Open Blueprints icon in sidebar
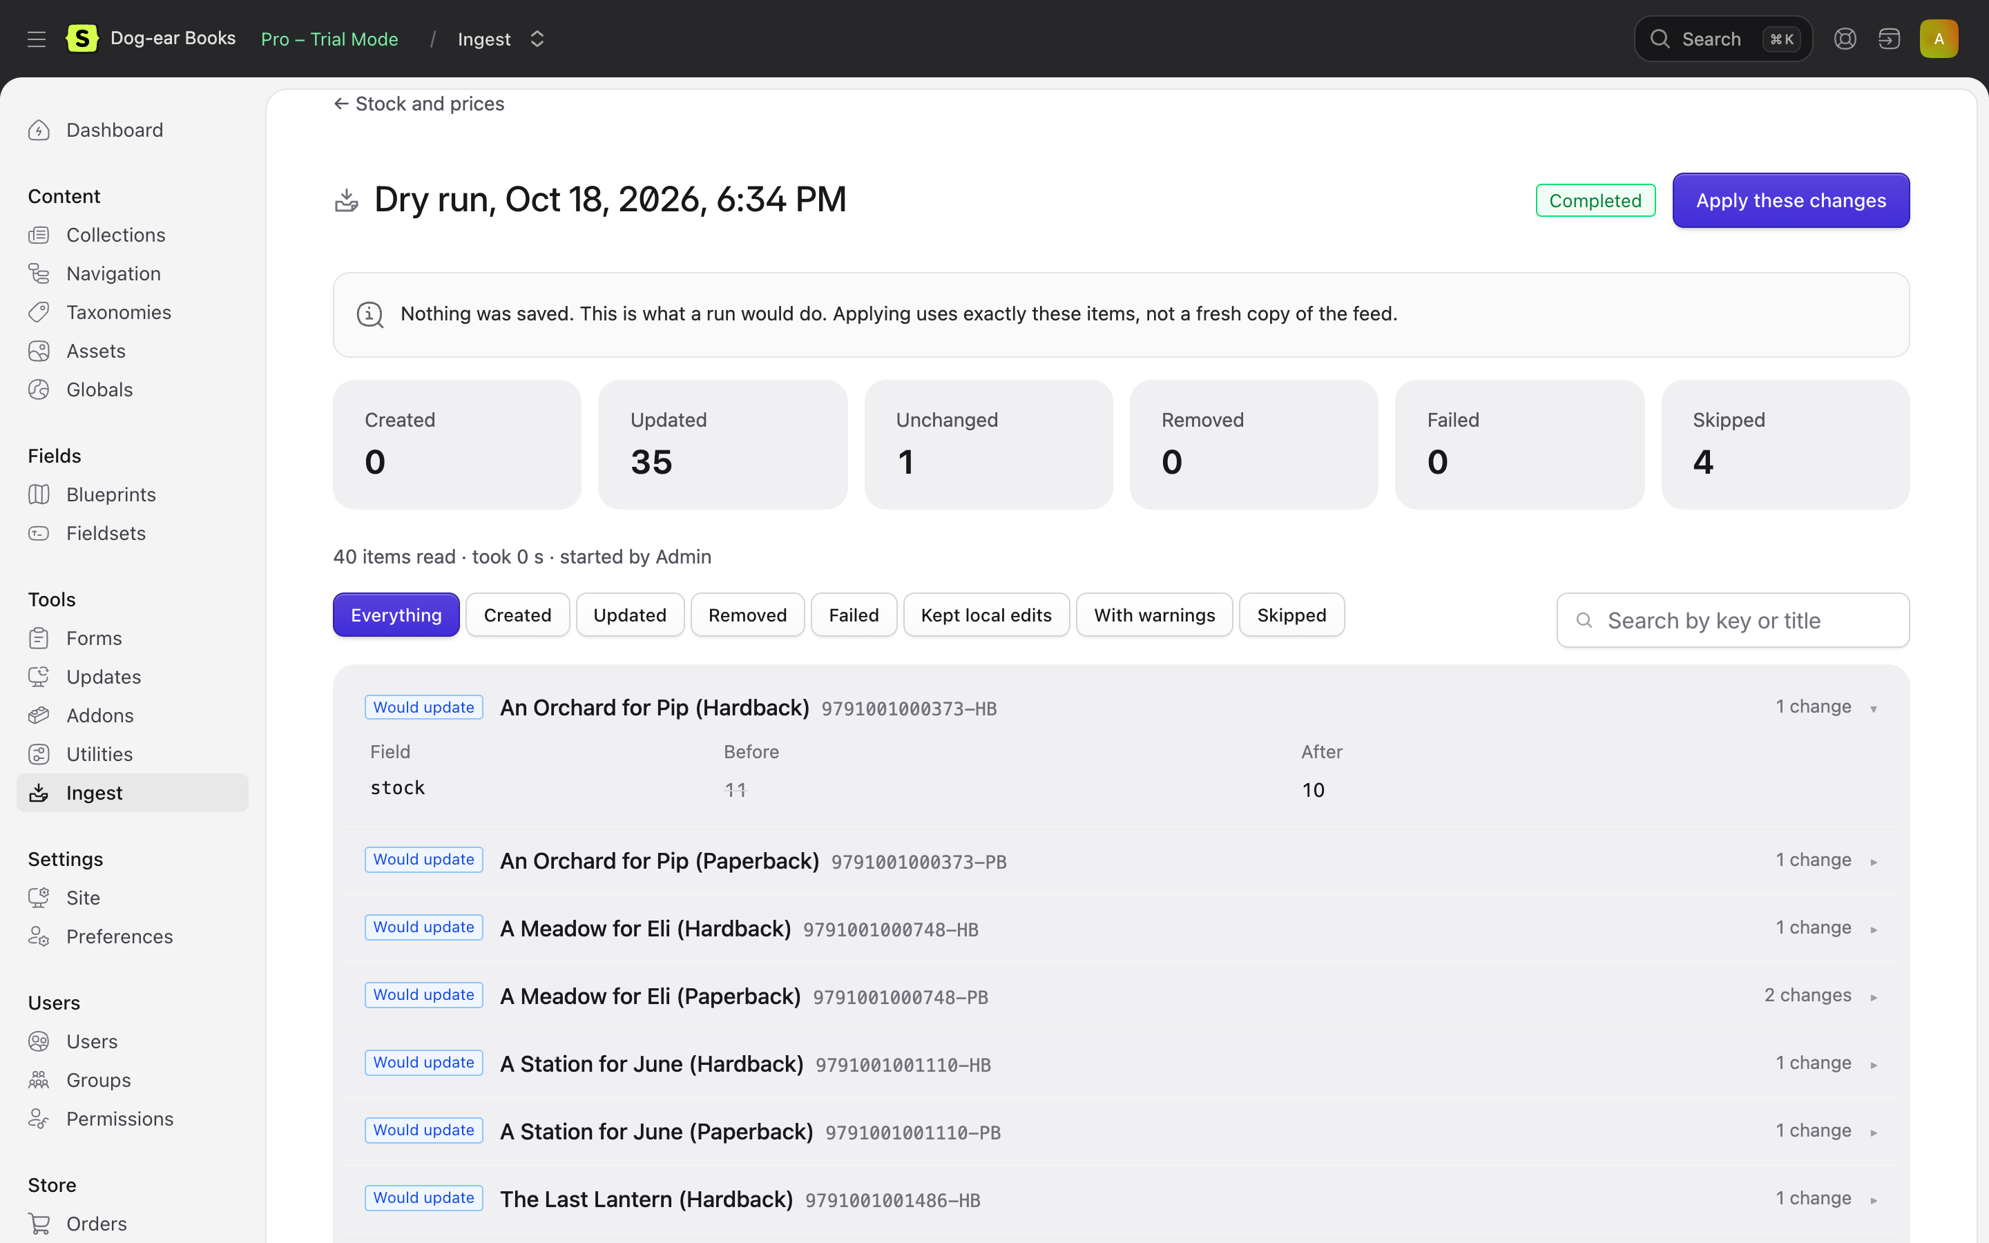The width and height of the screenshot is (1989, 1243). 39,494
